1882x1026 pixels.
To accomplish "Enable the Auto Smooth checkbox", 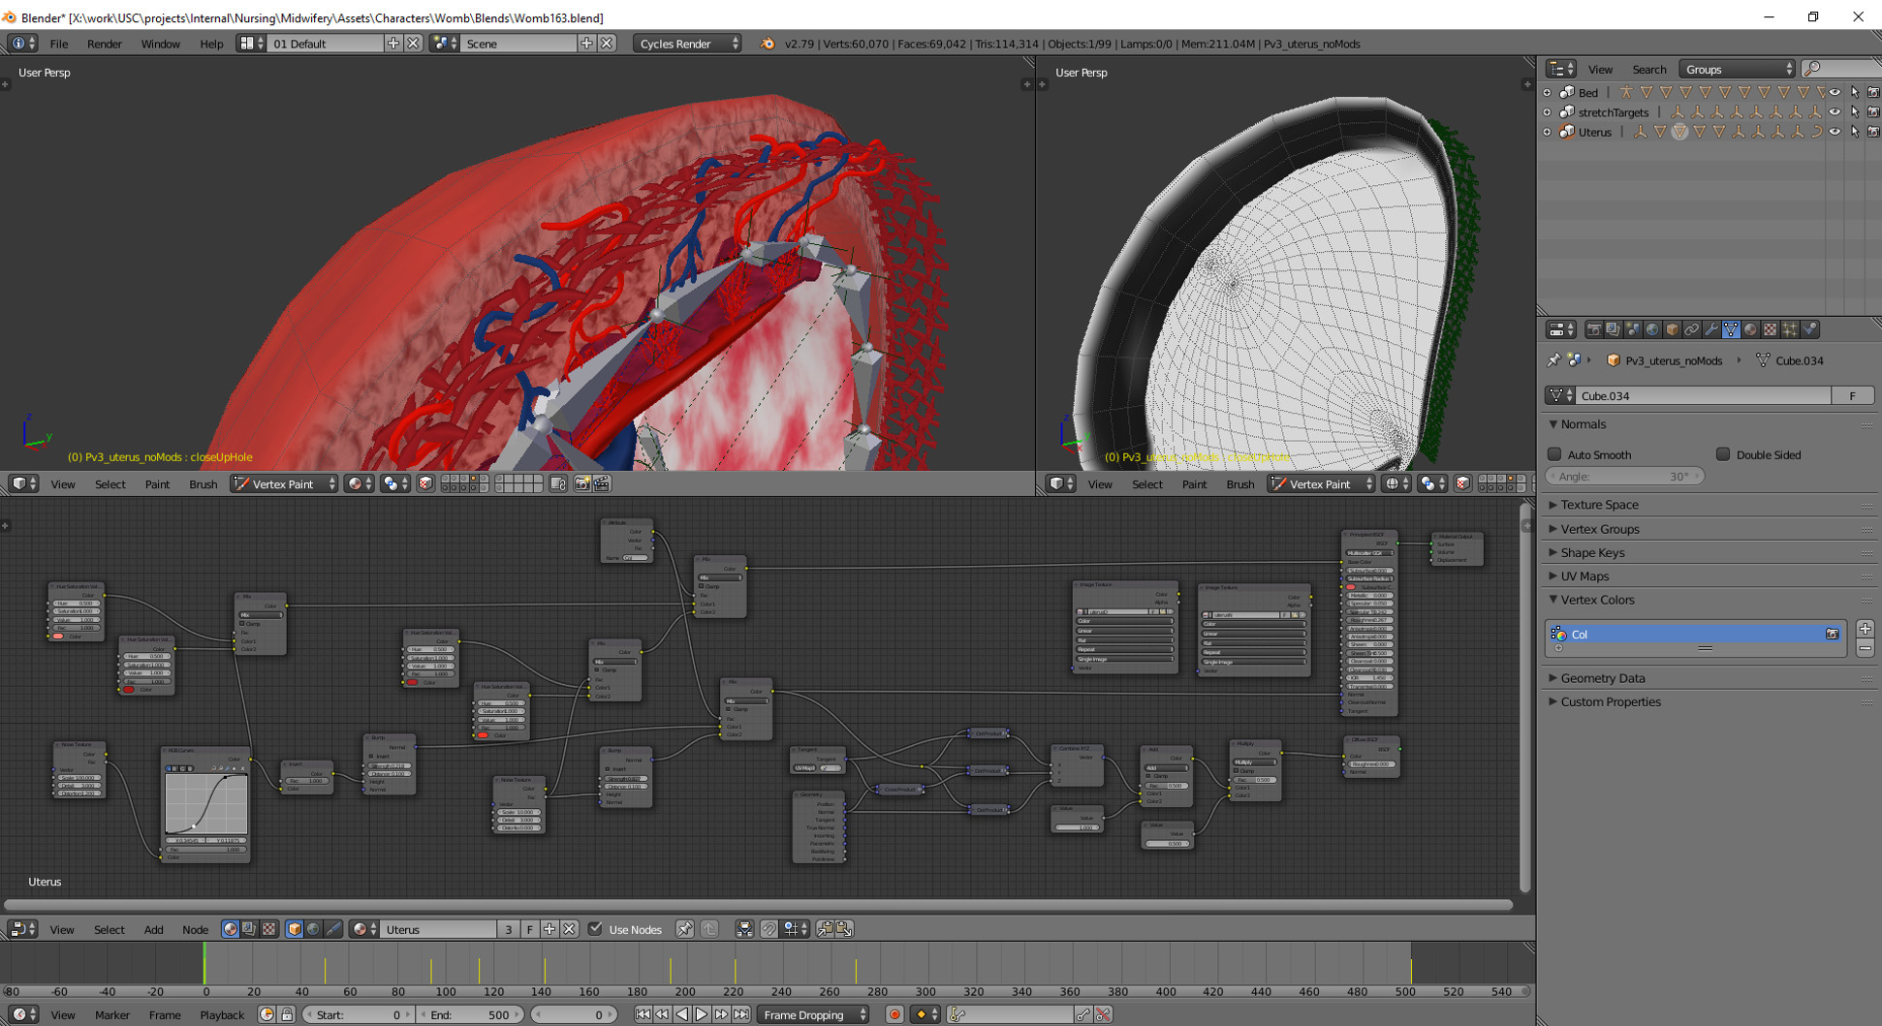I will click(1554, 454).
